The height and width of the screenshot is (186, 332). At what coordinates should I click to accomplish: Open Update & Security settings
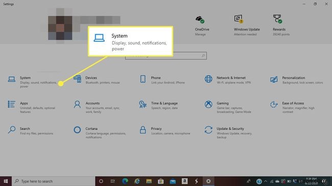[x=229, y=132]
